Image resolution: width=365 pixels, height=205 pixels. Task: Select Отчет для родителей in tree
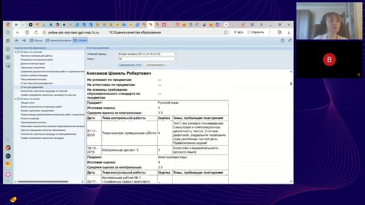pos(32,87)
